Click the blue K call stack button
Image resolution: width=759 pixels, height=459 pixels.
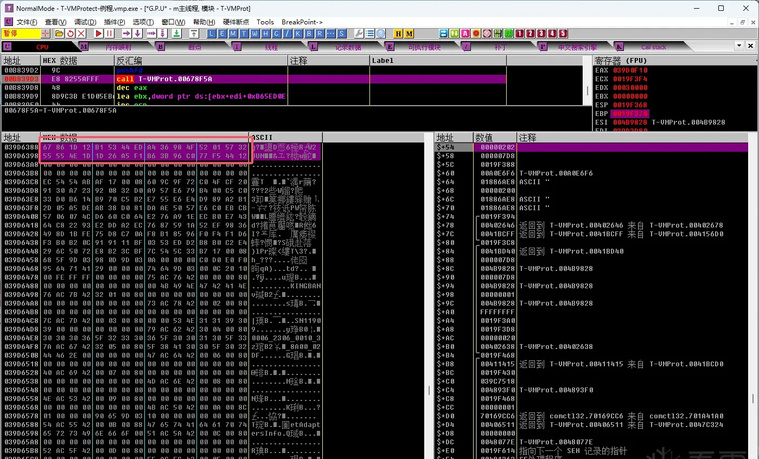tap(298, 33)
